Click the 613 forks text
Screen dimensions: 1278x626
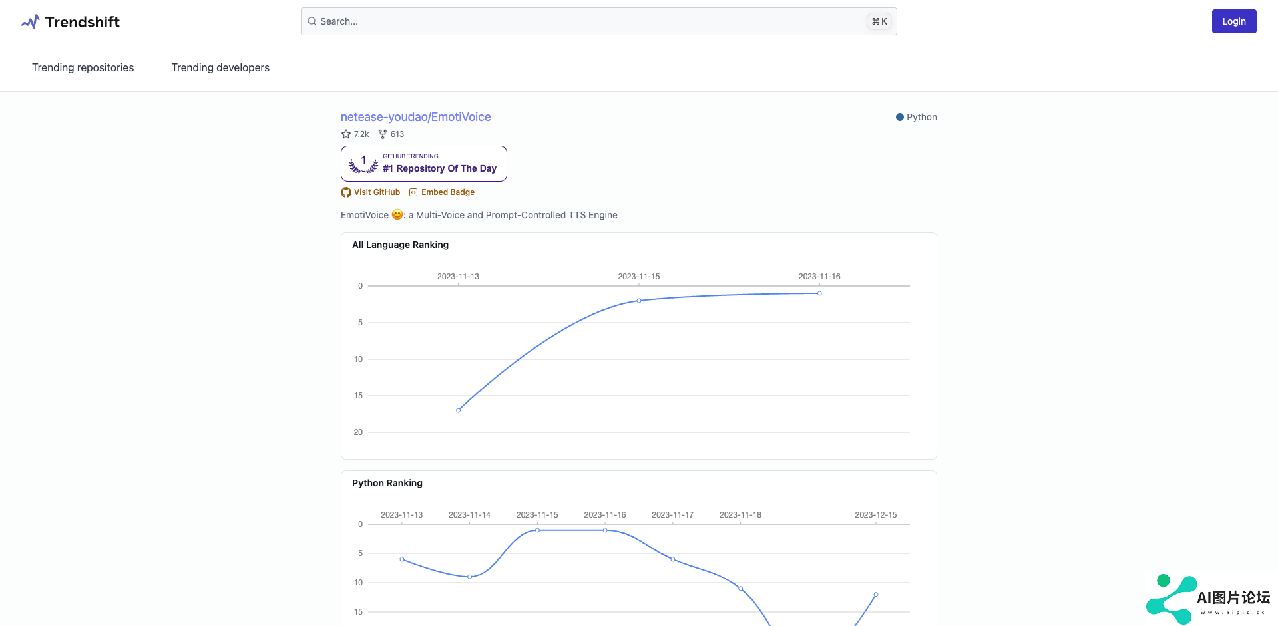pyautogui.click(x=397, y=134)
